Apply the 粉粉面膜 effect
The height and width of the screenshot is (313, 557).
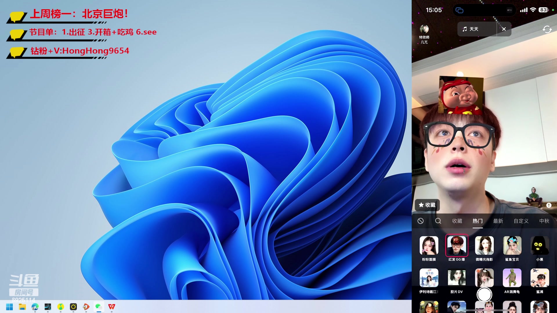[x=429, y=246]
